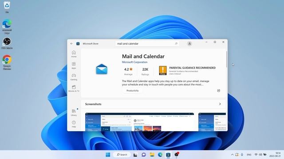Open Recycle Bin on the desktop
Image resolution: width=284 pixels, height=159 pixels.
tap(7, 7)
